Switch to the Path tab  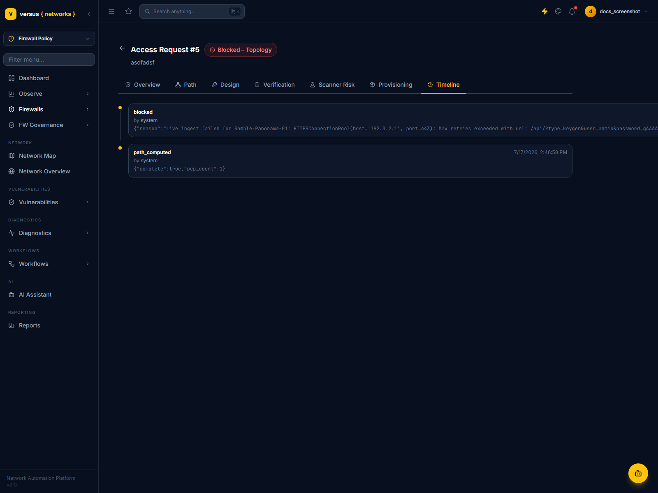pos(186,85)
